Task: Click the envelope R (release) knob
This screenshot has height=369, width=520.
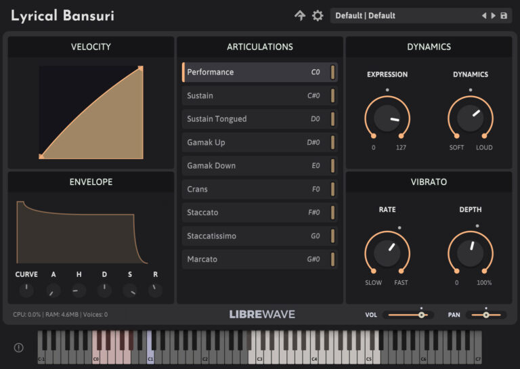Action: pyautogui.click(x=155, y=290)
